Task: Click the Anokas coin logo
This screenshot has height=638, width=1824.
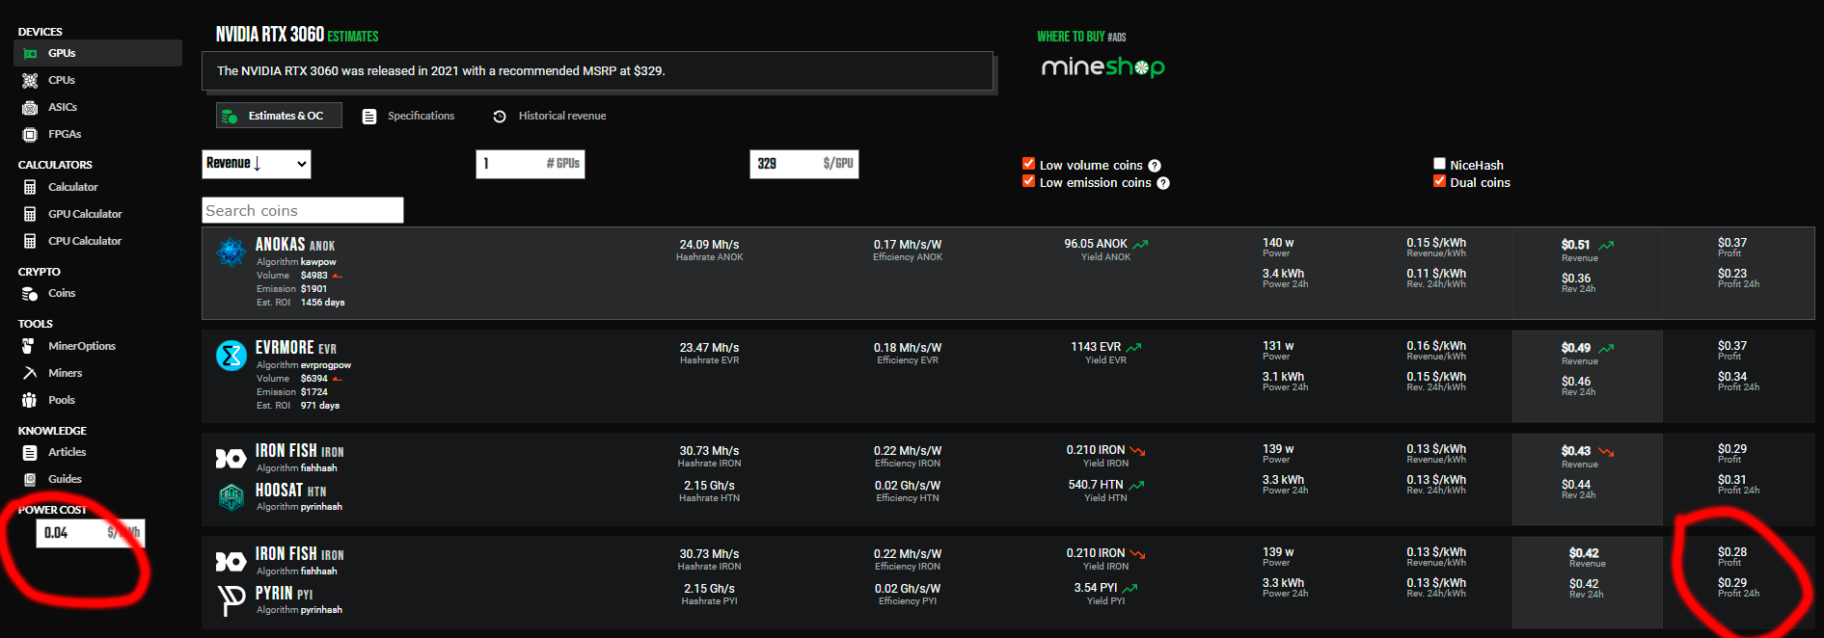Action: tap(231, 253)
